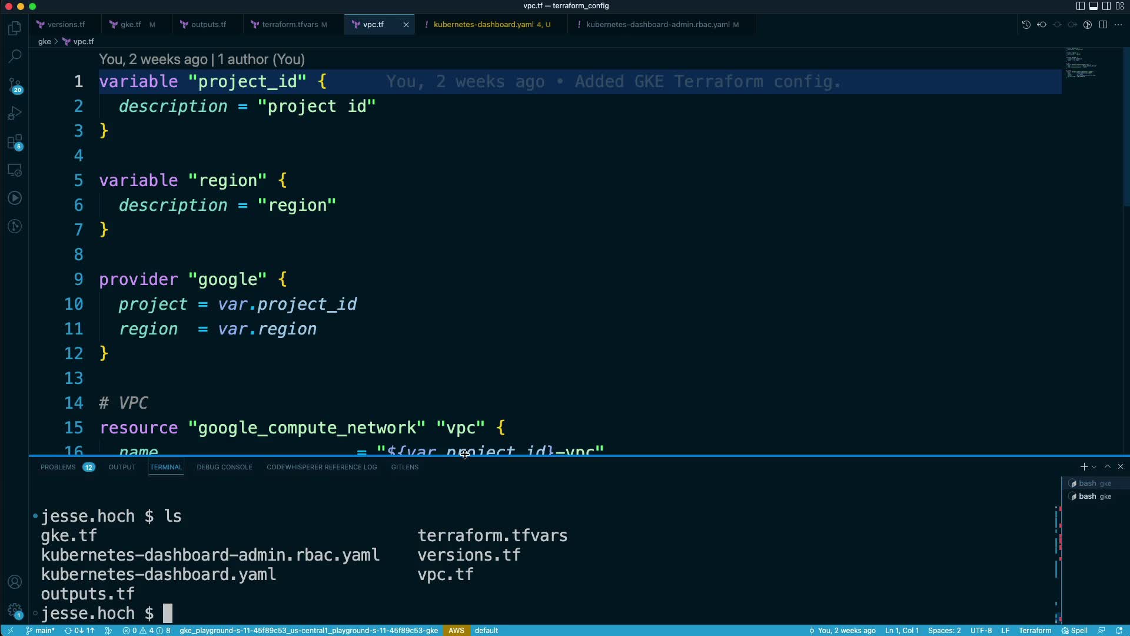Toggle the bottom panel layout button

pyautogui.click(x=1093, y=6)
